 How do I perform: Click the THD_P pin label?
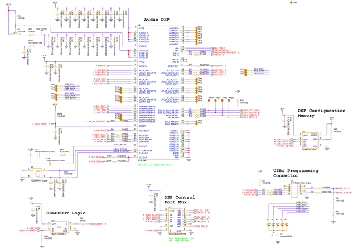175,59
